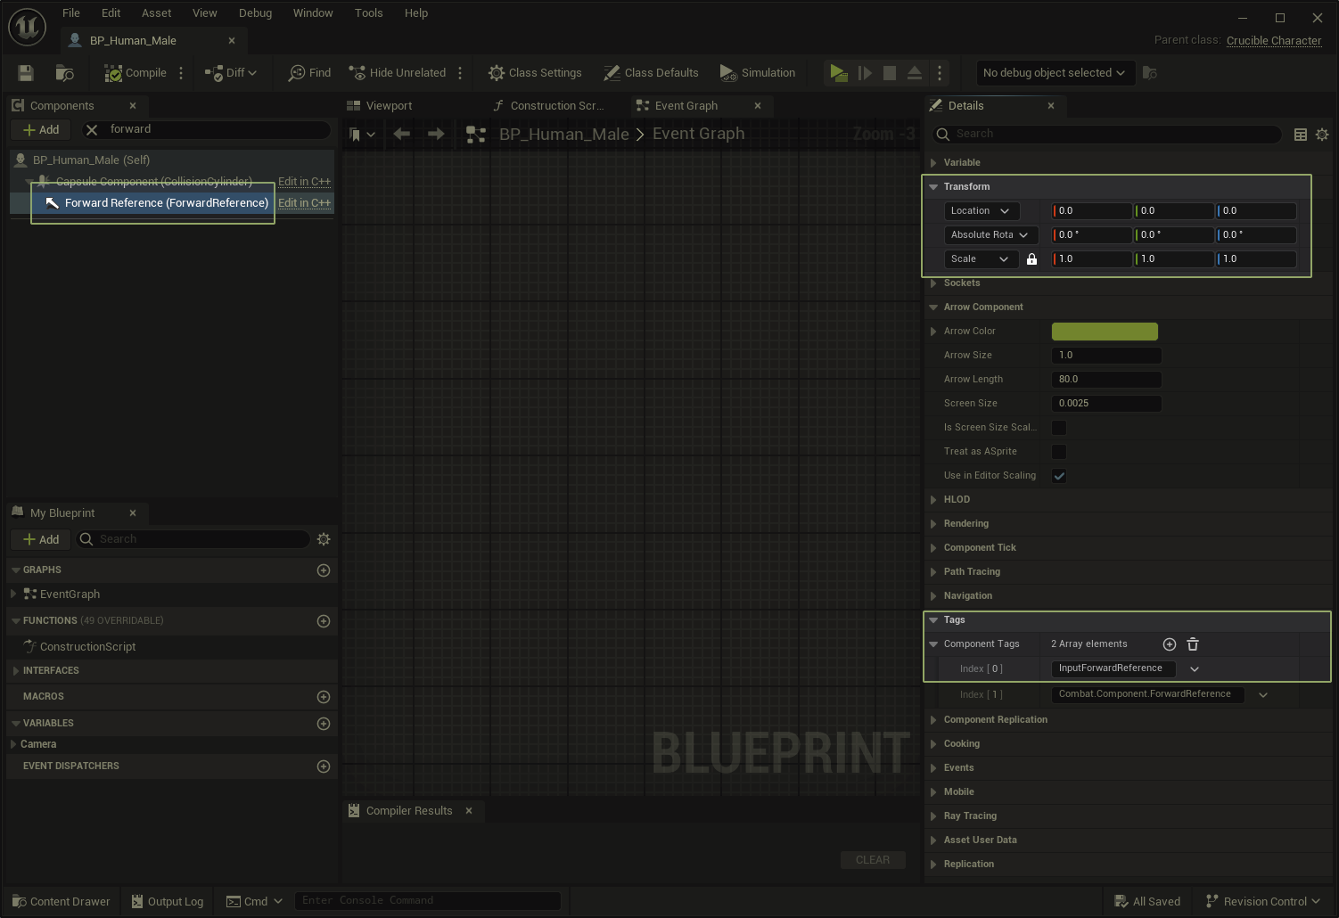1339x918 pixels.
Task: Start Simulation mode
Action: pos(758,73)
